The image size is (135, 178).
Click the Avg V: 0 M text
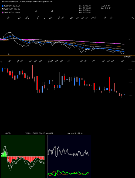pyautogui.click(x=105, y=6)
